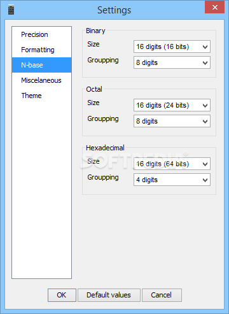The height and width of the screenshot is (314, 229).
Task: Expand the Octal Size dropdown
Action: [x=172, y=105]
